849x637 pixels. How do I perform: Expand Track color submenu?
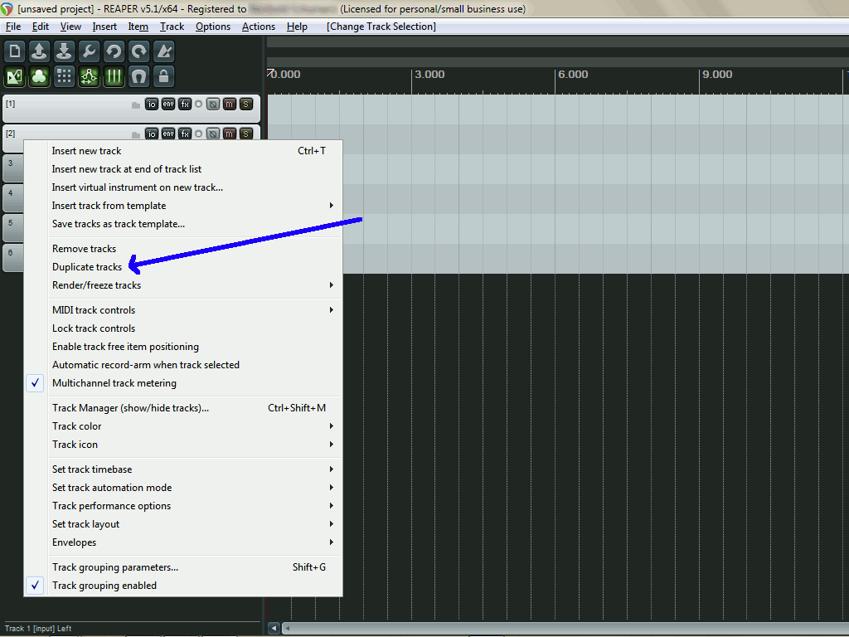point(183,426)
